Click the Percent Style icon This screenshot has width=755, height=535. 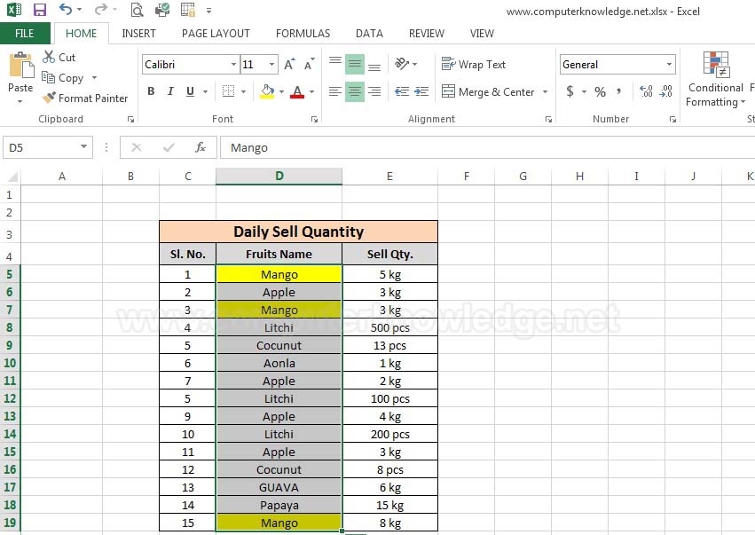(600, 91)
